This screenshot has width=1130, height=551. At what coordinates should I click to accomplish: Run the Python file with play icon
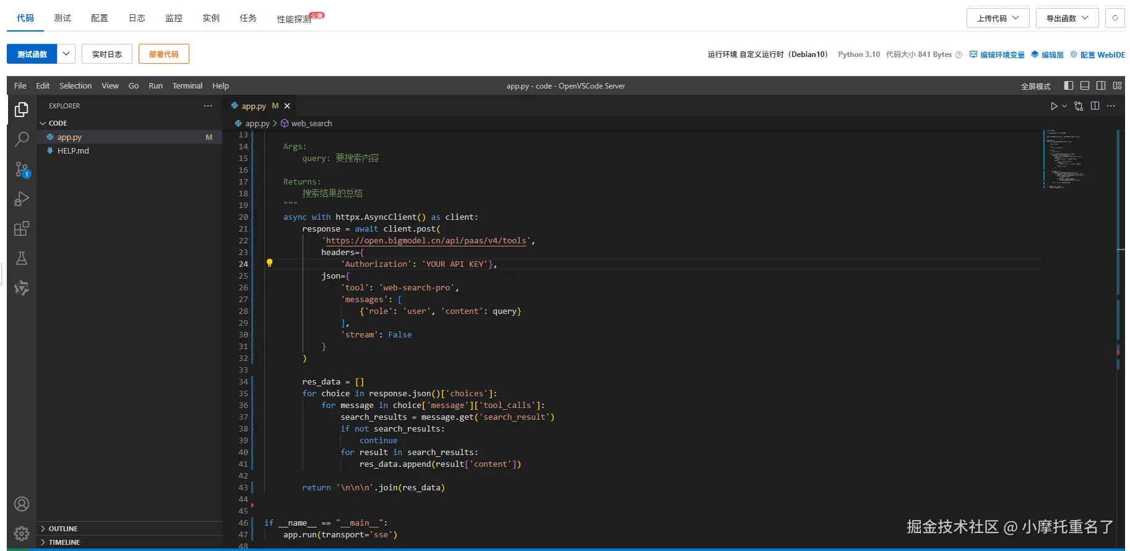[1054, 106]
